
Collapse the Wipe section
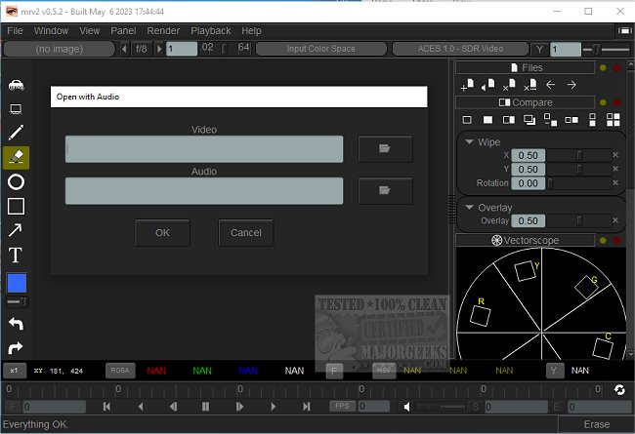pyautogui.click(x=469, y=142)
